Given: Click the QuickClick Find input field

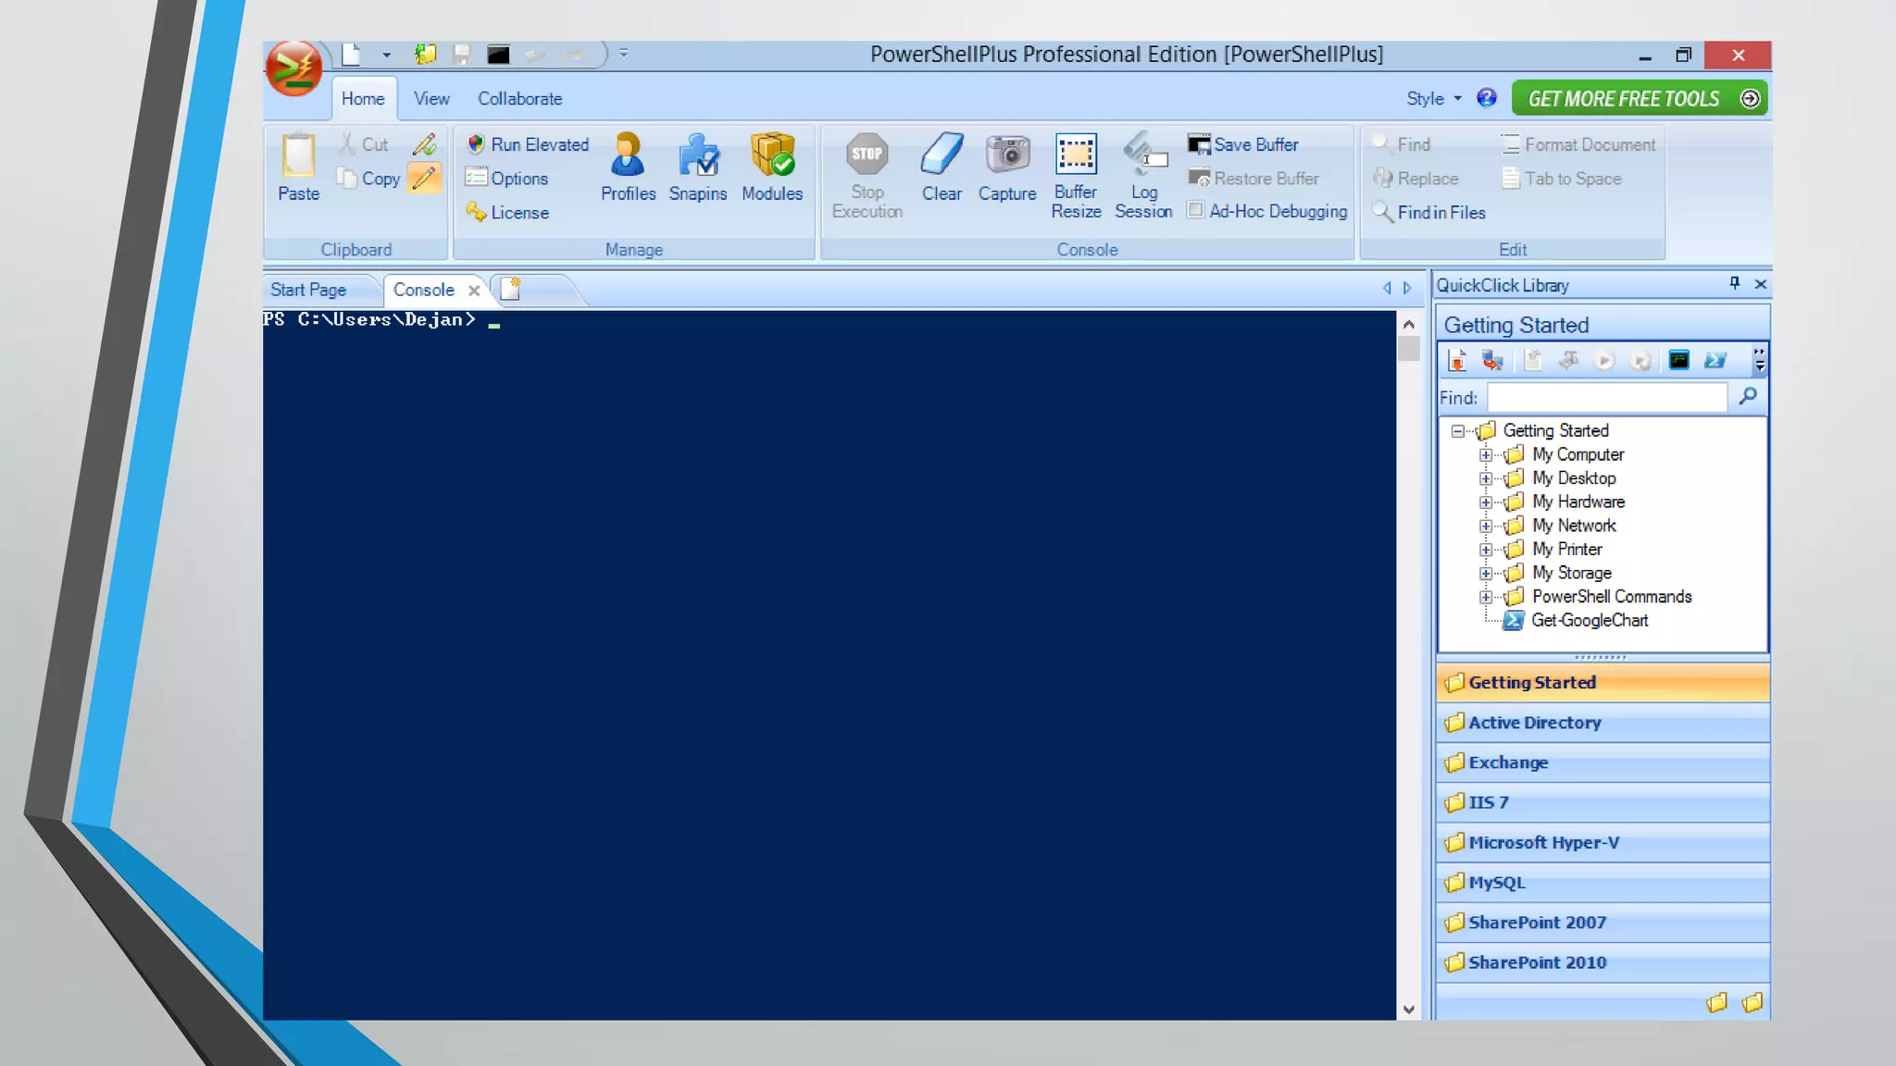Looking at the screenshot, I should tap(1606, 398).
